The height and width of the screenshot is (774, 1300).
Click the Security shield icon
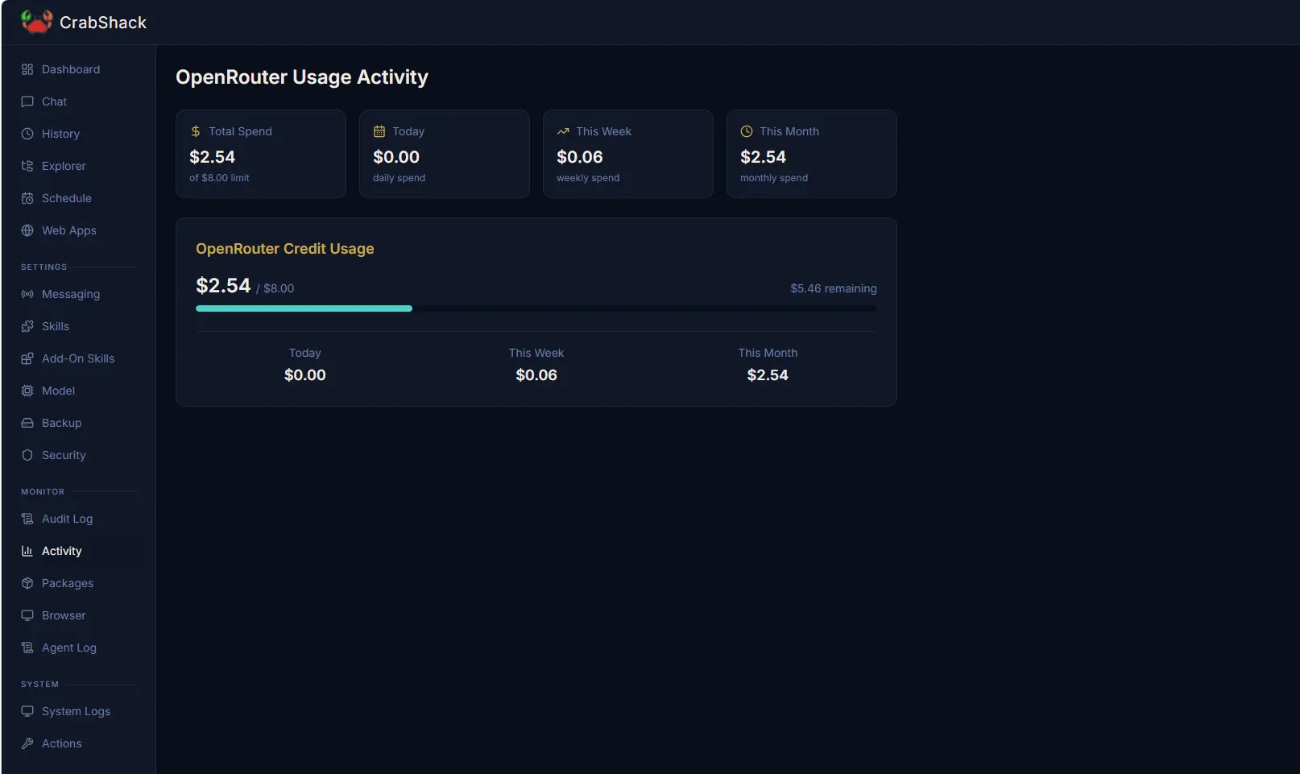[x=27, y=455]
